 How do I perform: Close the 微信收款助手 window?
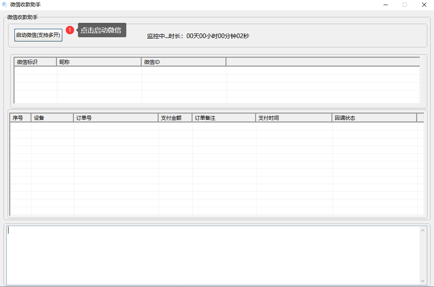[424, 5]
